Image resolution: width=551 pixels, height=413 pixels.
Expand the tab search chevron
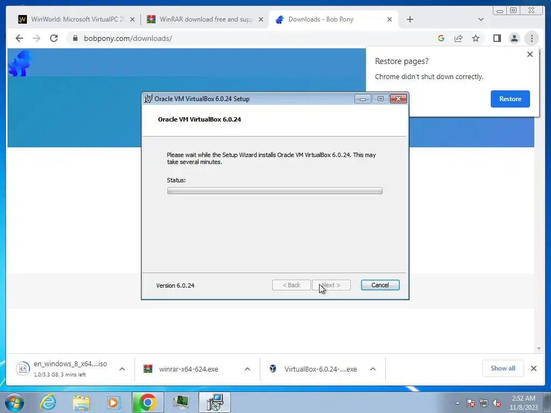481,19
